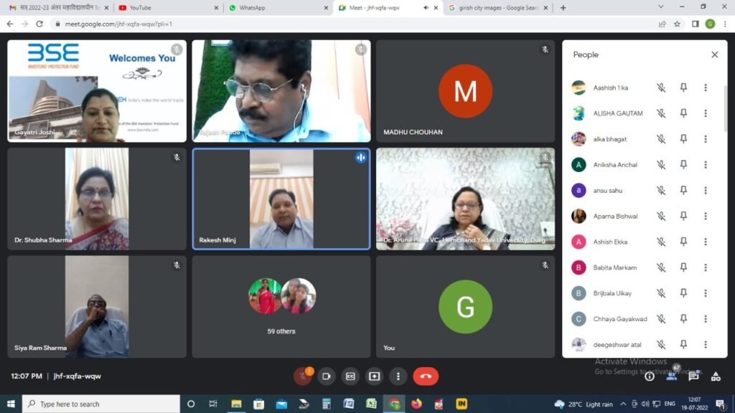Toggle your camera on or off
735x413 pixels.
pos(327,376)
